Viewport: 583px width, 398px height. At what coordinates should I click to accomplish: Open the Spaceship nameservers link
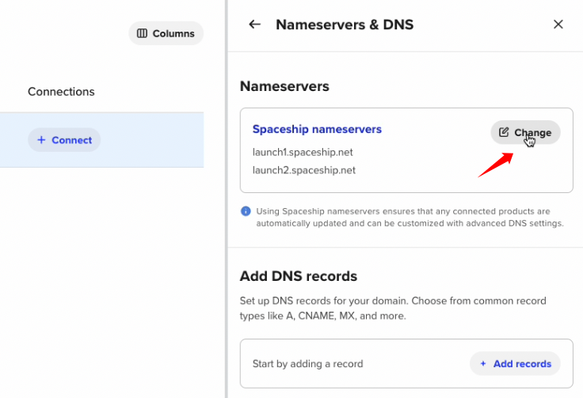pos(317,129)
